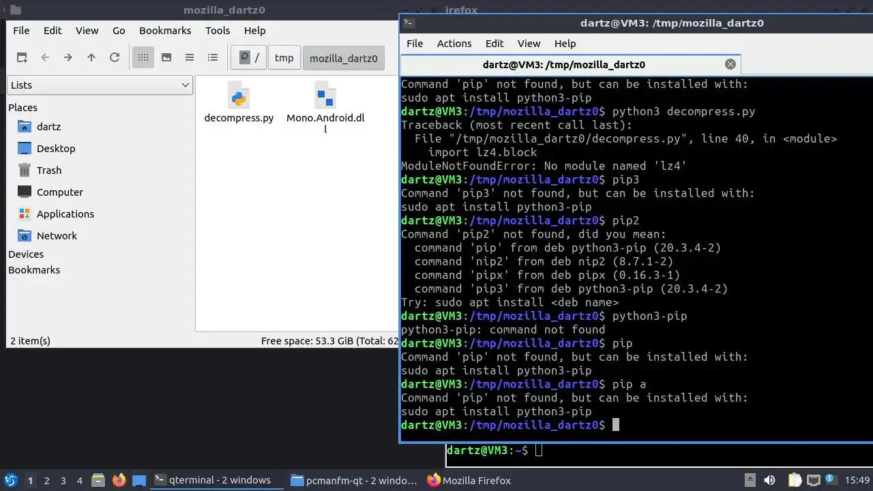Click the terminal window icon in title bar
Viewport: 873px width, 491px height.
(409, 23)
